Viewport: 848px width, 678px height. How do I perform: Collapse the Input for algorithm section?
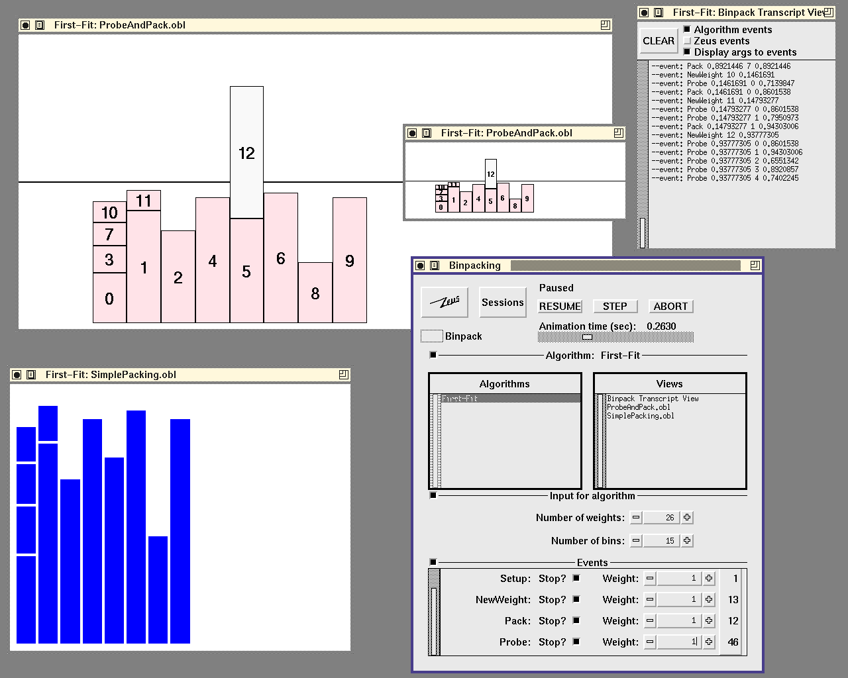[433, 495]
